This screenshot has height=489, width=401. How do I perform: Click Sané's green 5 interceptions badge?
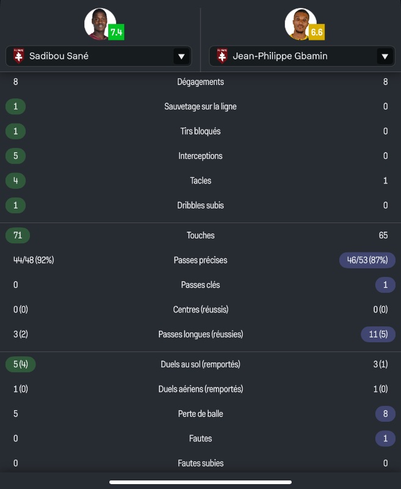tap(15, 156)
